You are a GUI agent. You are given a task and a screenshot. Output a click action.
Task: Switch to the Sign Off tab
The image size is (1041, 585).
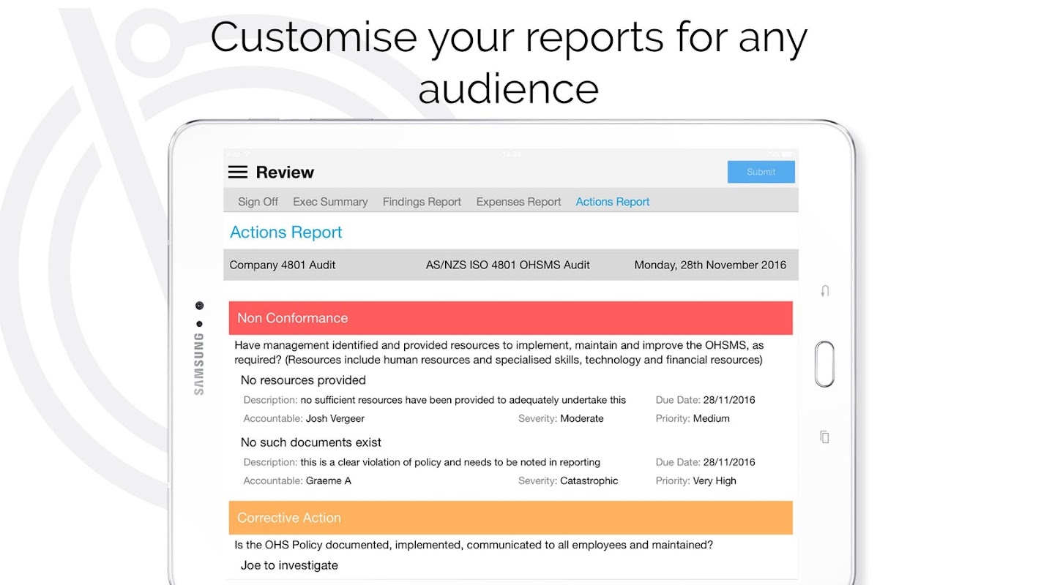point(258,202)
